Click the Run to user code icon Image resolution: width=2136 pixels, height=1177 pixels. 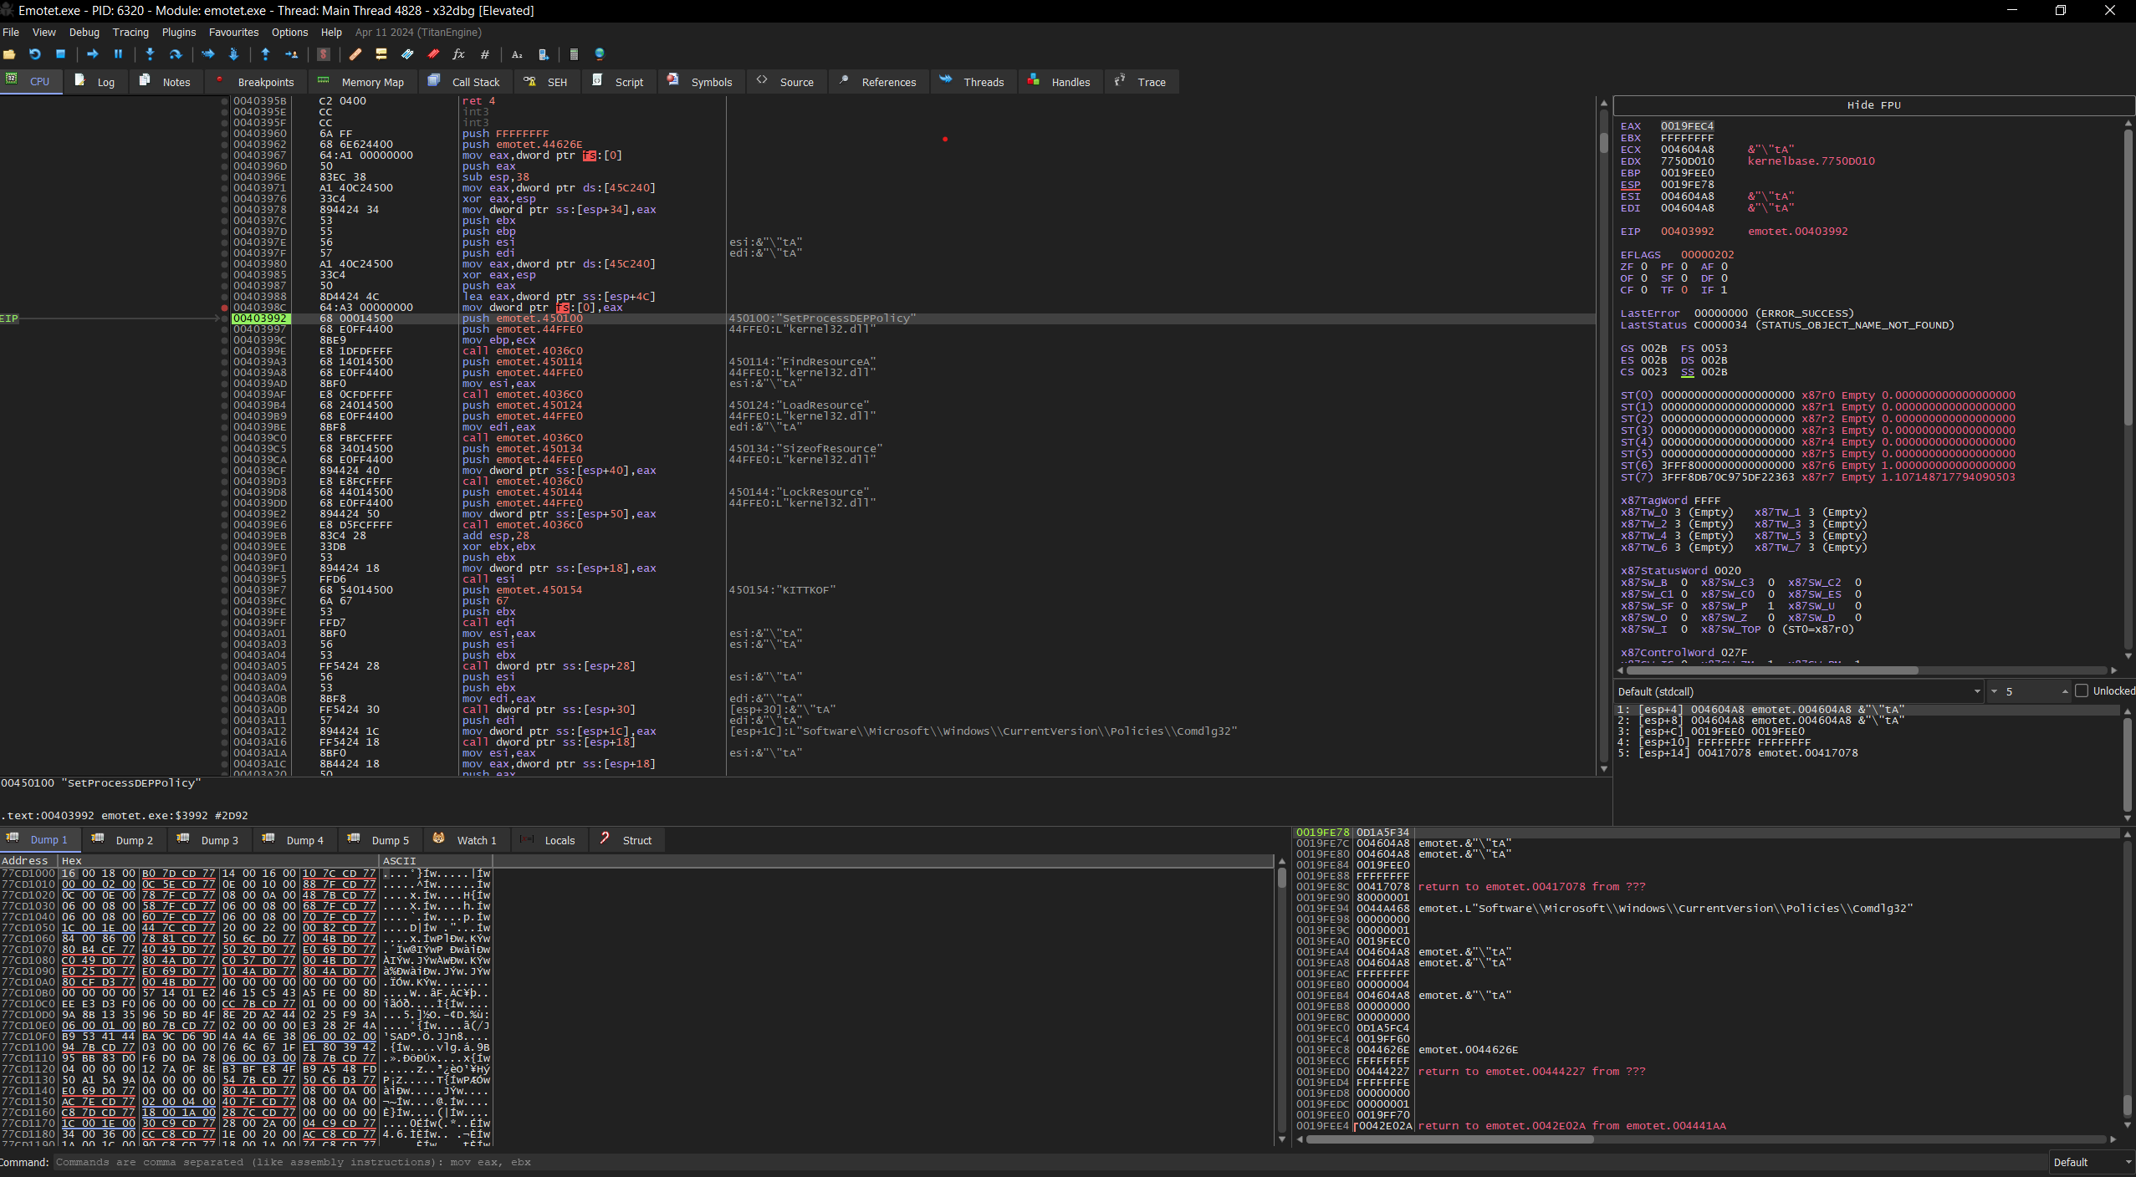coord(291,54)
